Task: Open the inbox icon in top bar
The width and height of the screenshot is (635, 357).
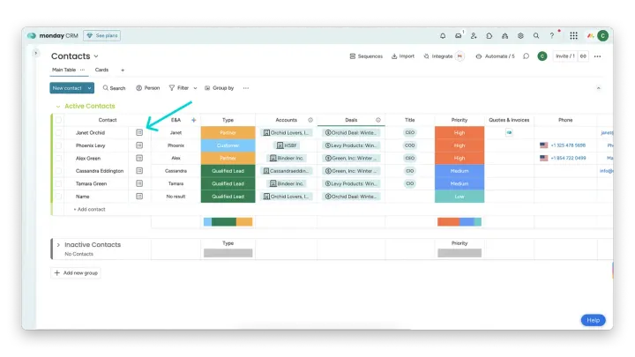Action: (x=458, y=35)
